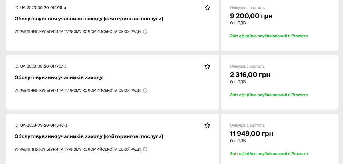Click the Prozorro report status of the 11 949,00 грн tender
The image size is (343, 164).
pyautogui.click(x=269, y=154)
